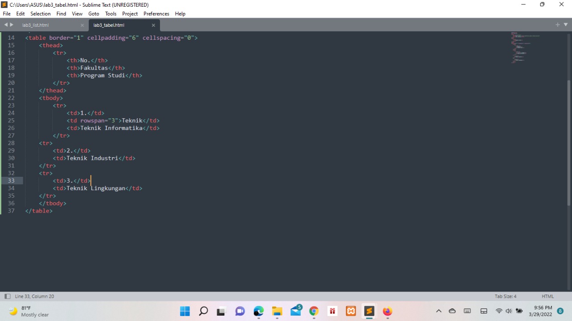Change the HTML syntax selector
Image resolution: width=572 pixels, height=321 pixels.
547,296
